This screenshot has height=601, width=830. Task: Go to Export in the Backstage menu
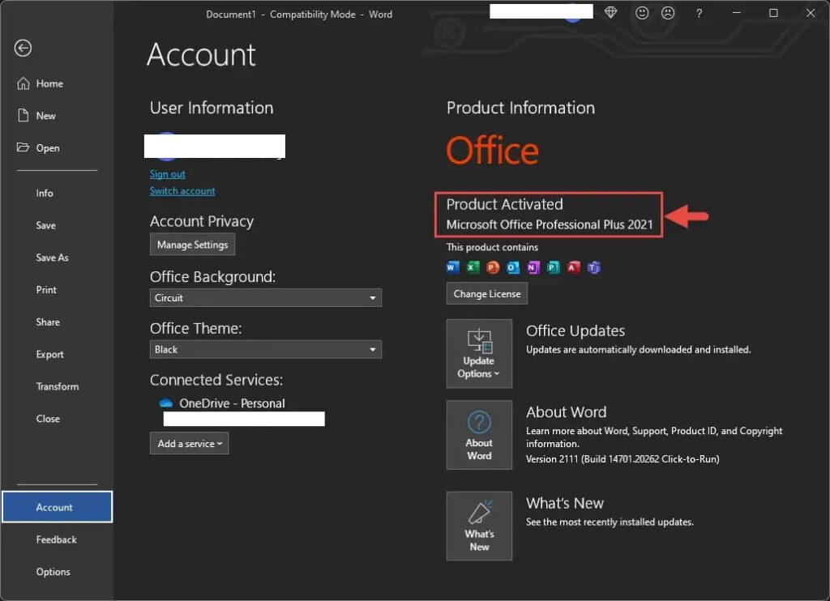coord(50,355)
